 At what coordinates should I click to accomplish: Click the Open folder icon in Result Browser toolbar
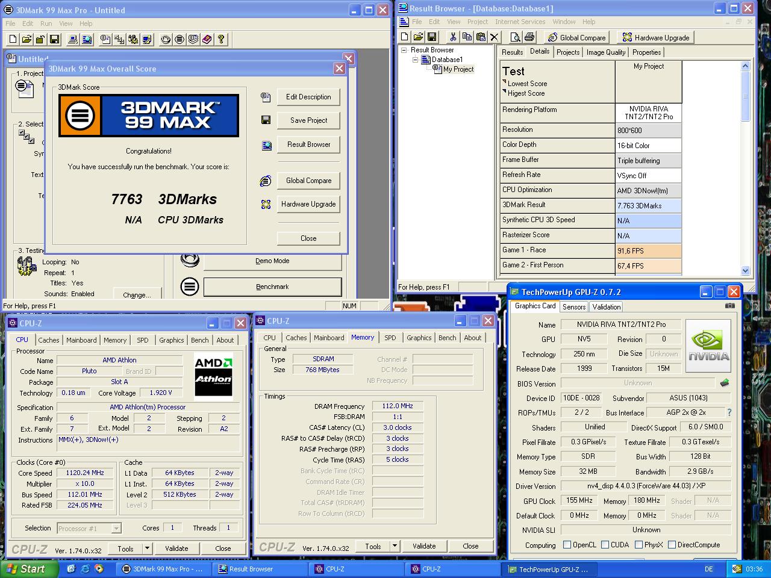point(418,37)
